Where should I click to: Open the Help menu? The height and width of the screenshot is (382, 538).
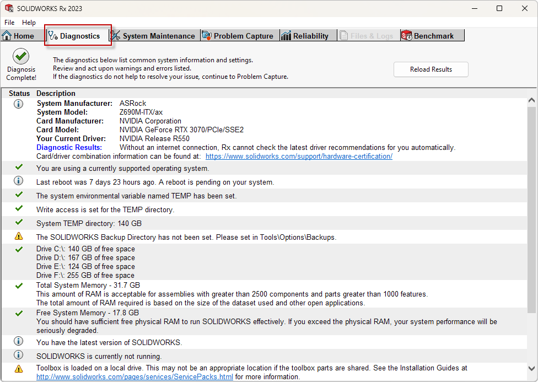(x=29, y=23)
